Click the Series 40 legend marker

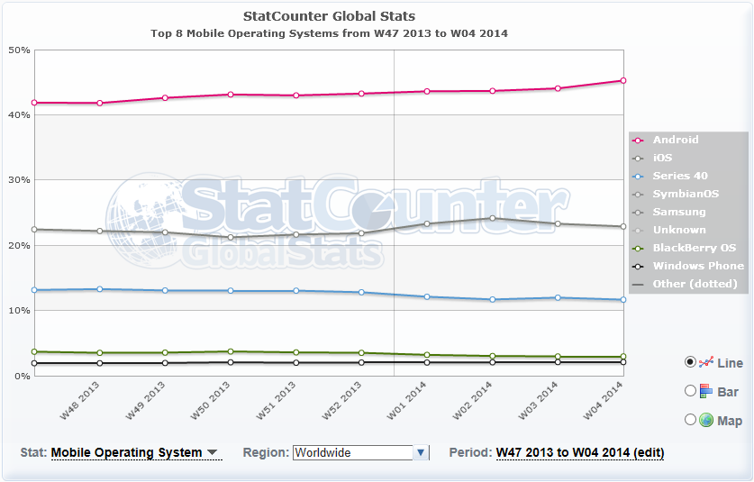click(x=639, y=177)
